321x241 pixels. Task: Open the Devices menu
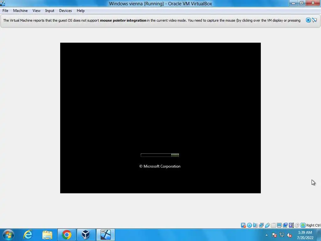66,11
